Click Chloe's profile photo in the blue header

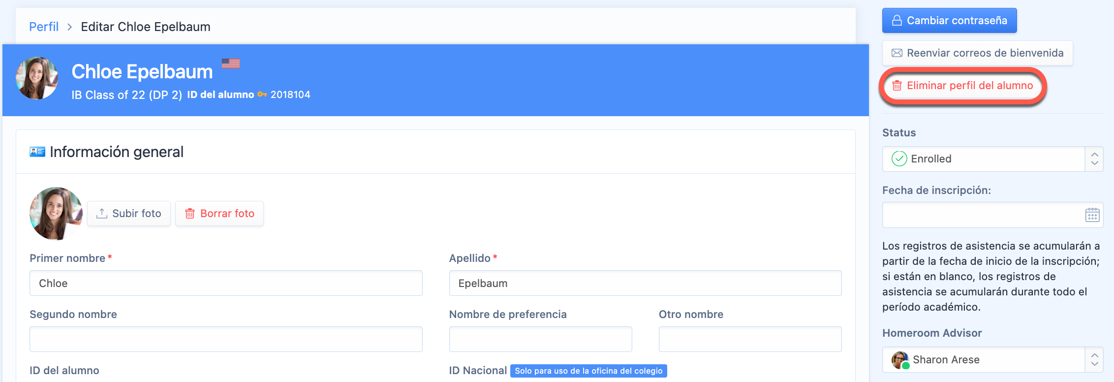point(37,78)
